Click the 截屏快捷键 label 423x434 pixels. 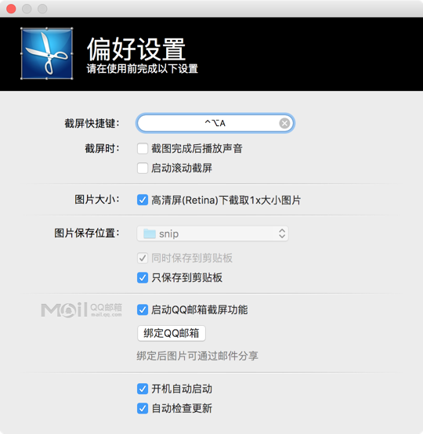[92, 124]
